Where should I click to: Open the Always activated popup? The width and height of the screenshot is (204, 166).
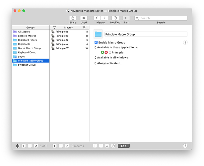pyautogui.click(x=107, y=63)
